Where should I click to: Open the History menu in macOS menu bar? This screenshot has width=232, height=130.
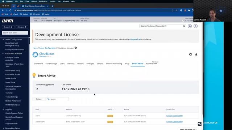(x=34, y=1)
